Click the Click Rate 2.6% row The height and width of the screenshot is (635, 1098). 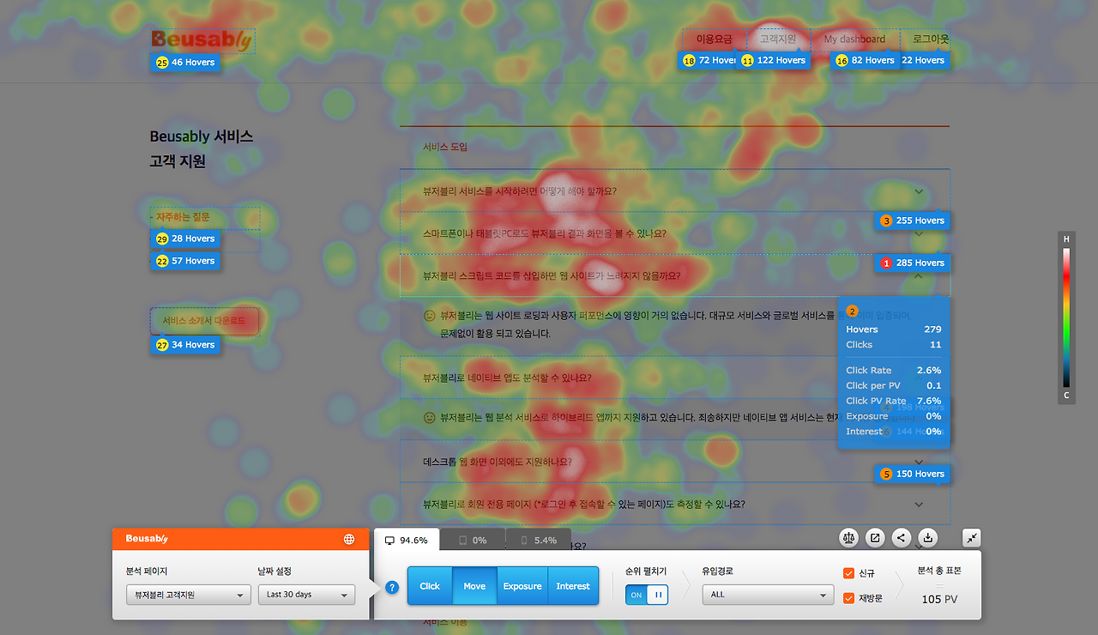(894, 371)
